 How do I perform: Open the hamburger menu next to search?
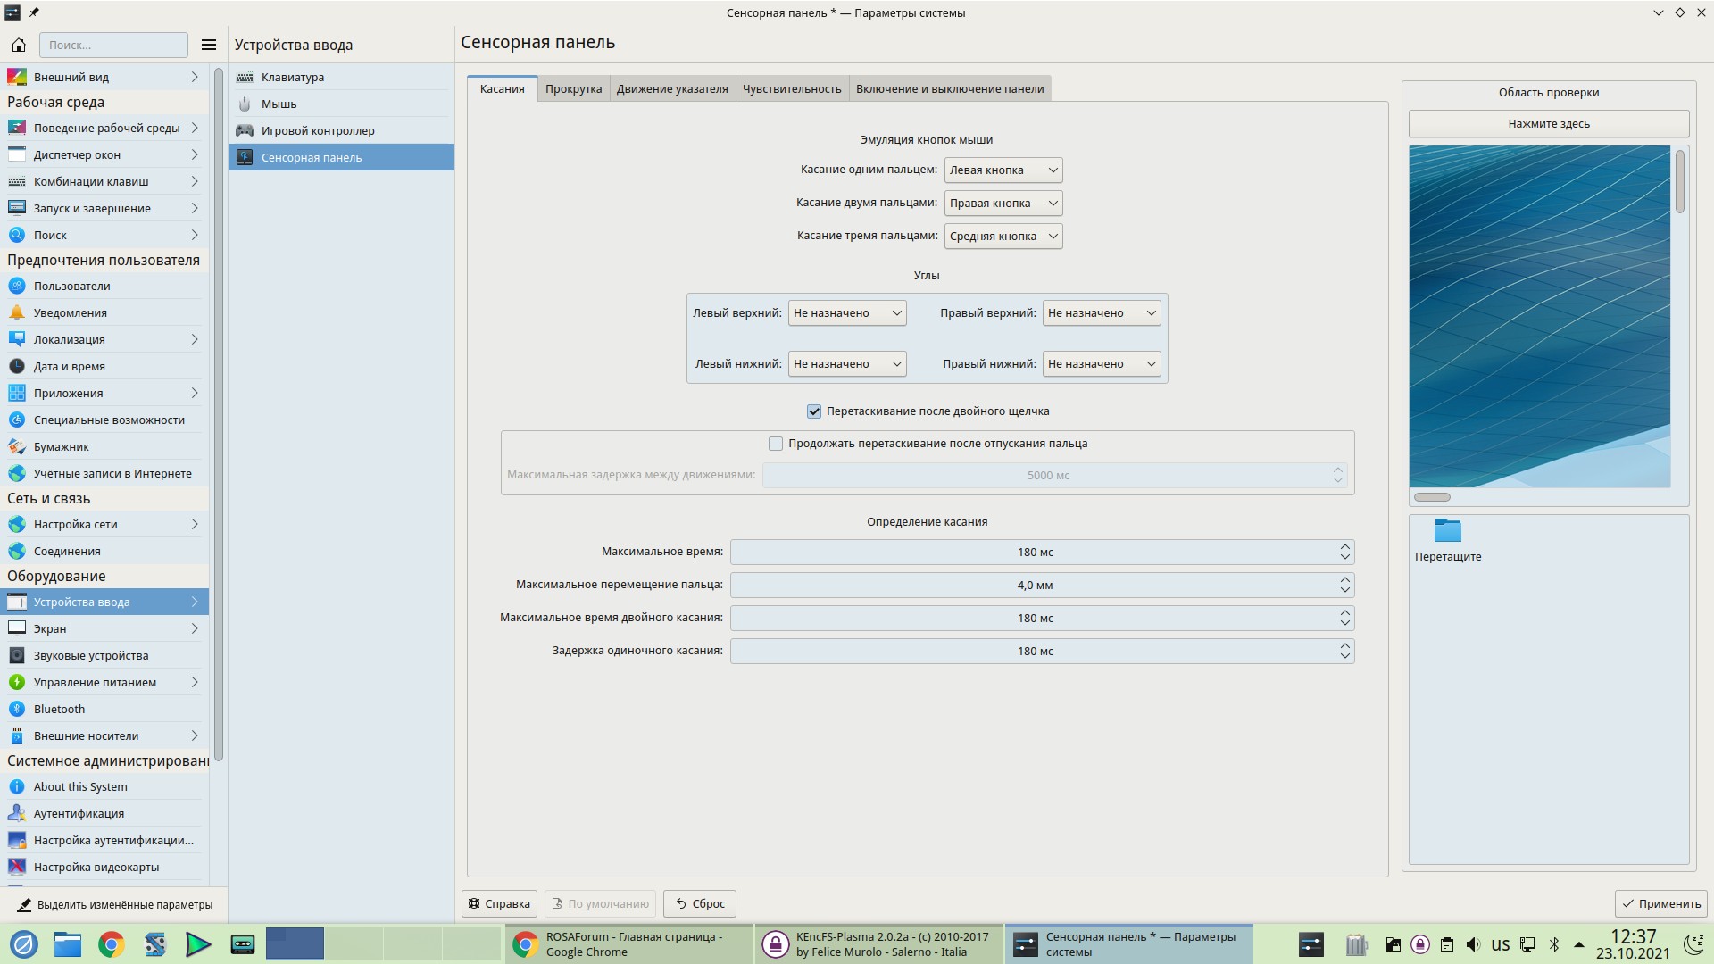209,45
